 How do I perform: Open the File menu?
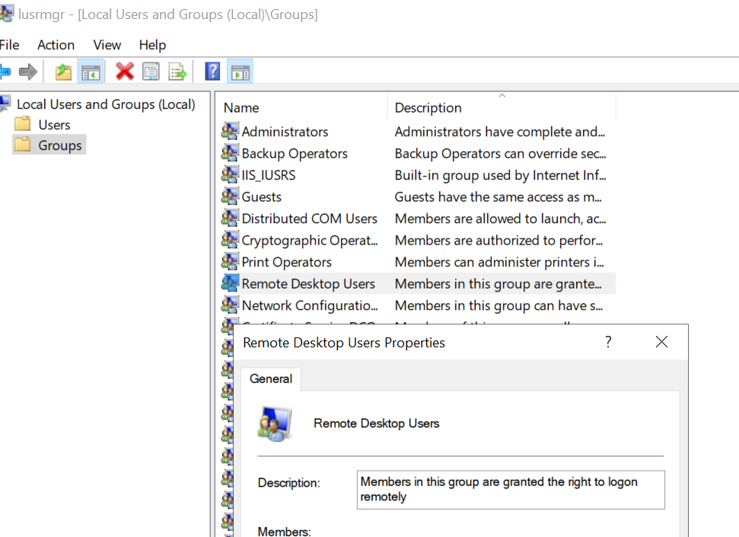(x=10, y=45)
